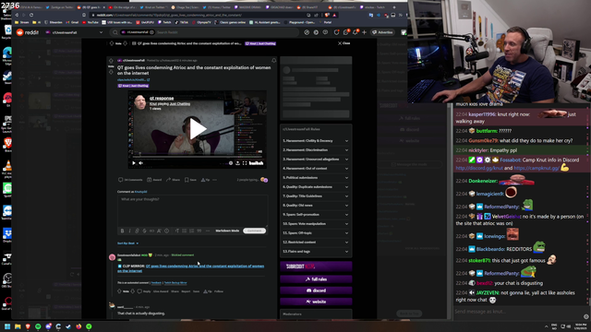Create a post with the plus icon
The image size is (591, 332).
pyautogui.click(x=364, y=32)
